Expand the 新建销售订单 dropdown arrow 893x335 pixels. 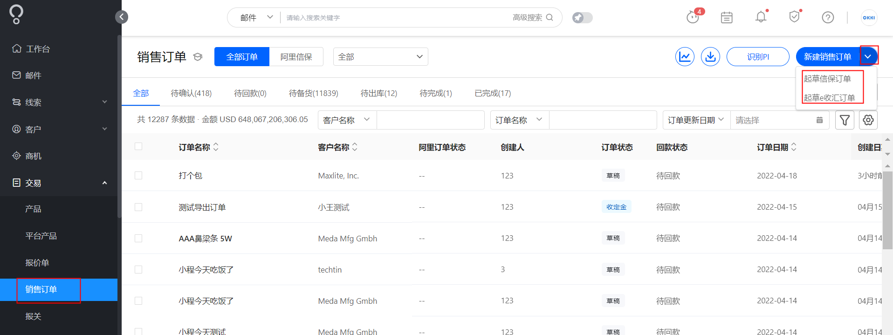(868, 56)
